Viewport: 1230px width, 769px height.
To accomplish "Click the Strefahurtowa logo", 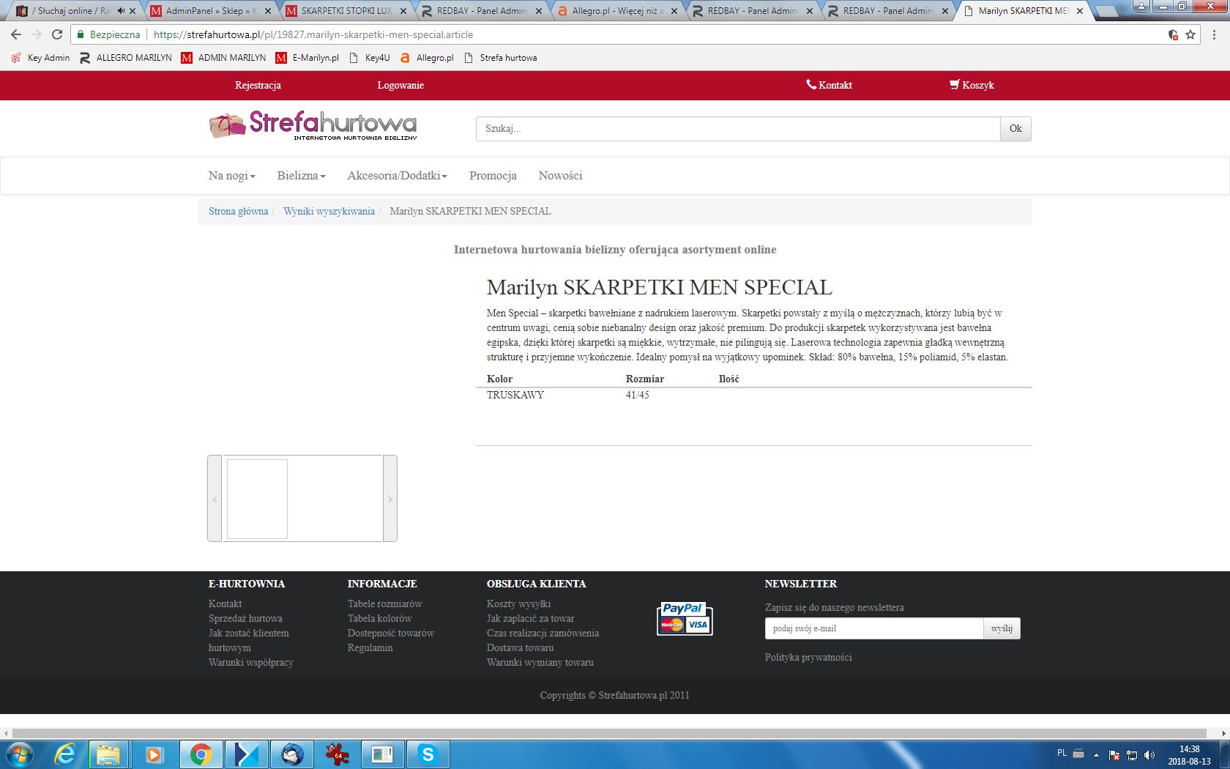I will [x=313, y=125].
